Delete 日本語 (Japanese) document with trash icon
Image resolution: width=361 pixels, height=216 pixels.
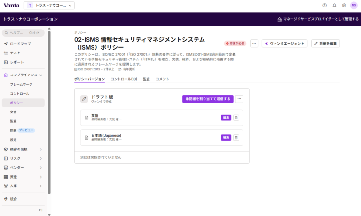click(236, 137)
